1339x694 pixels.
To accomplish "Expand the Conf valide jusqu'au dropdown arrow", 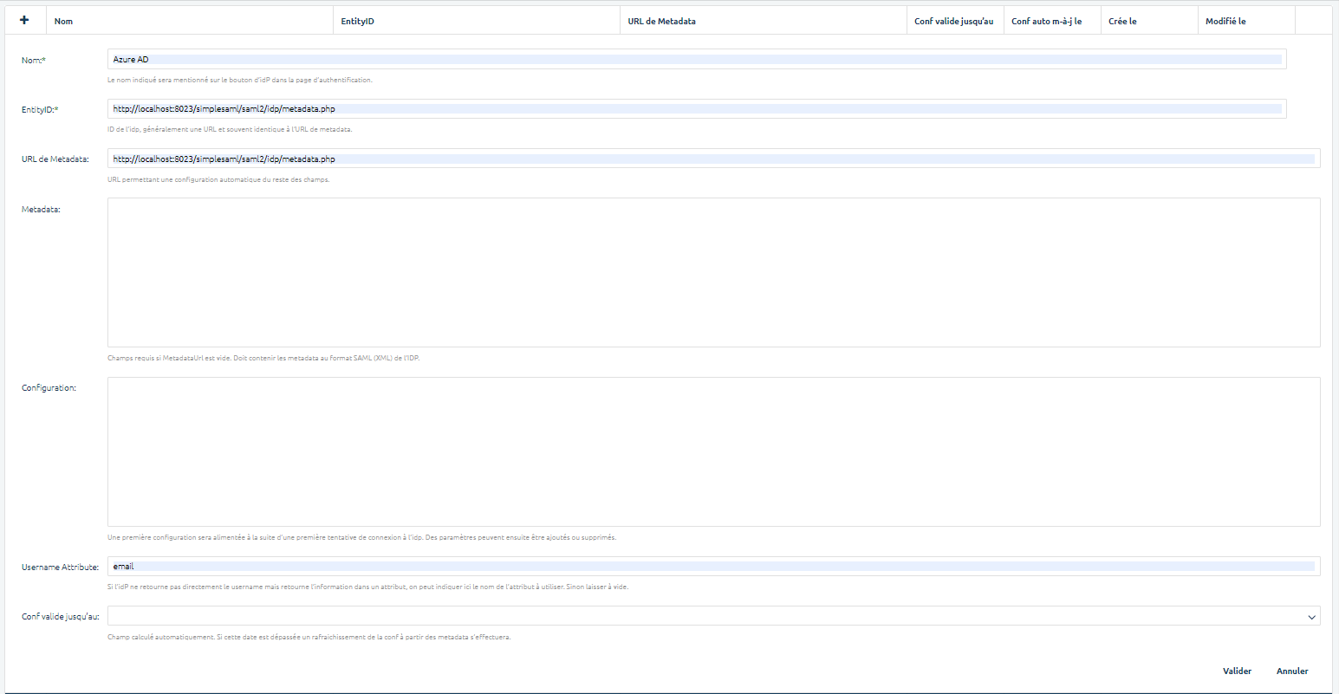I will pos(1310,616).
